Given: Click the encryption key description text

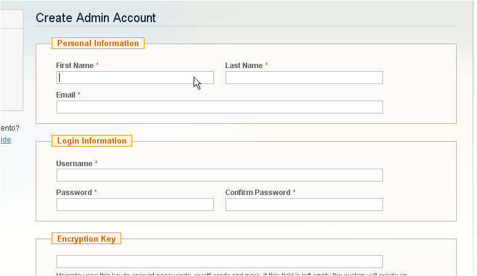Looking at the screenshot, I should pos(231,274).
